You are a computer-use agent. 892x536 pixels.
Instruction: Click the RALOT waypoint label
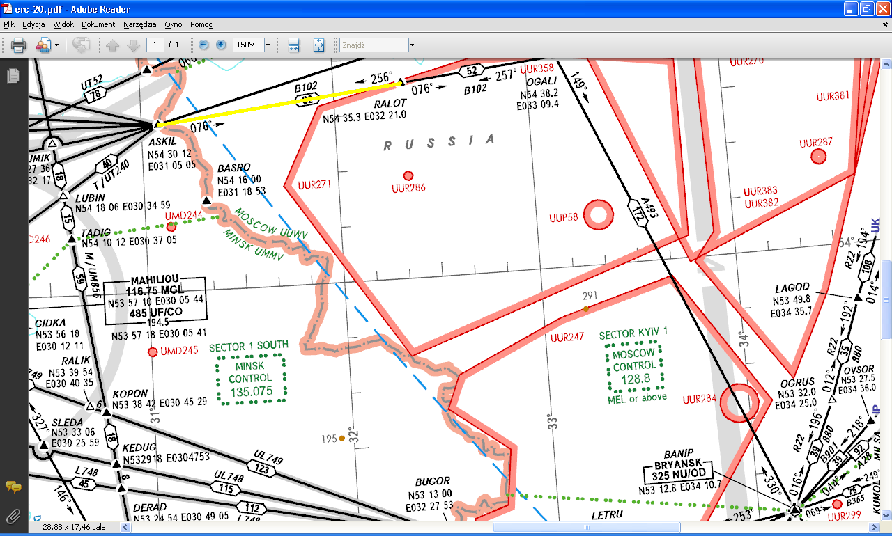390,104
